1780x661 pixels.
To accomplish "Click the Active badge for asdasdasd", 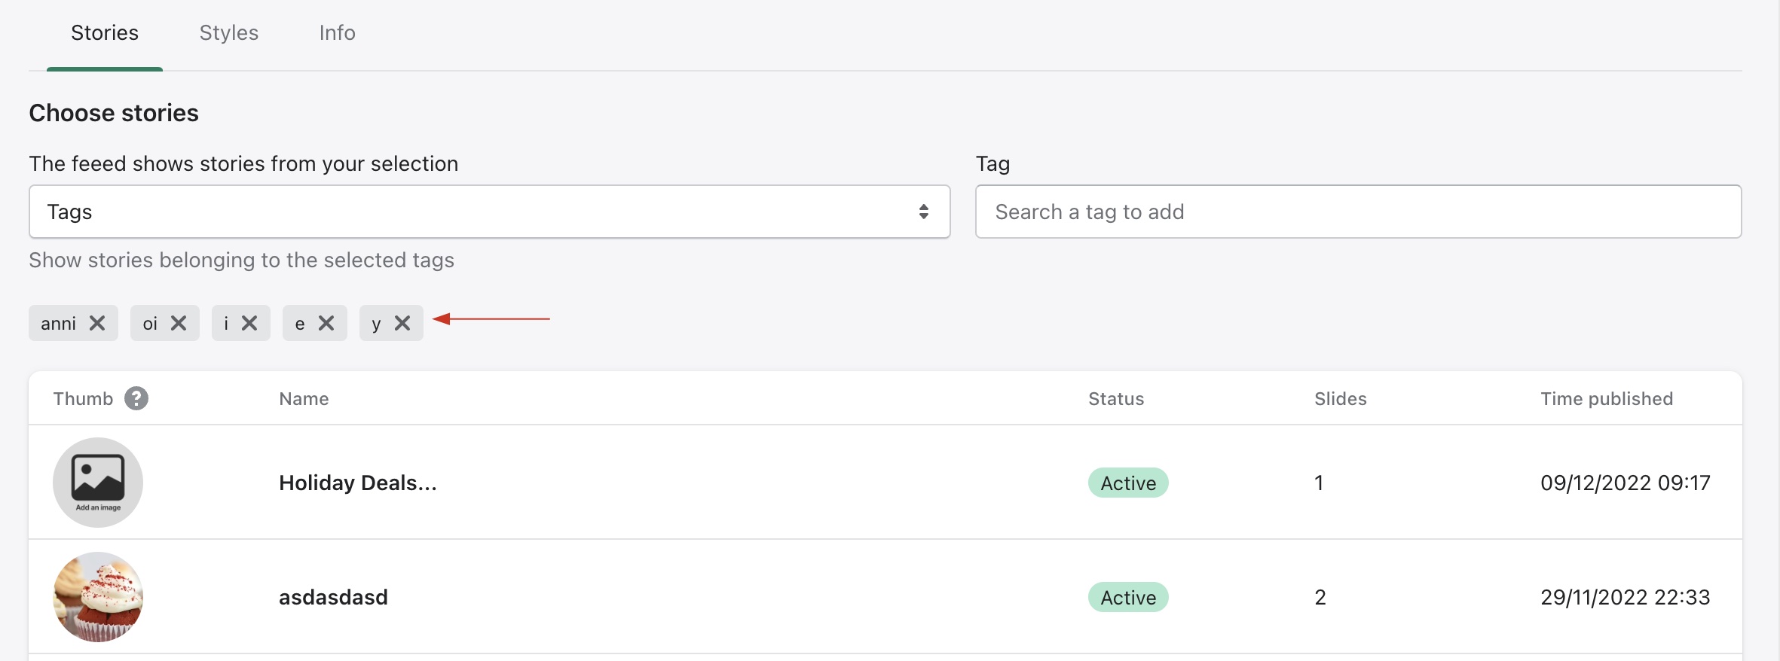I will tap(1128, 597).
